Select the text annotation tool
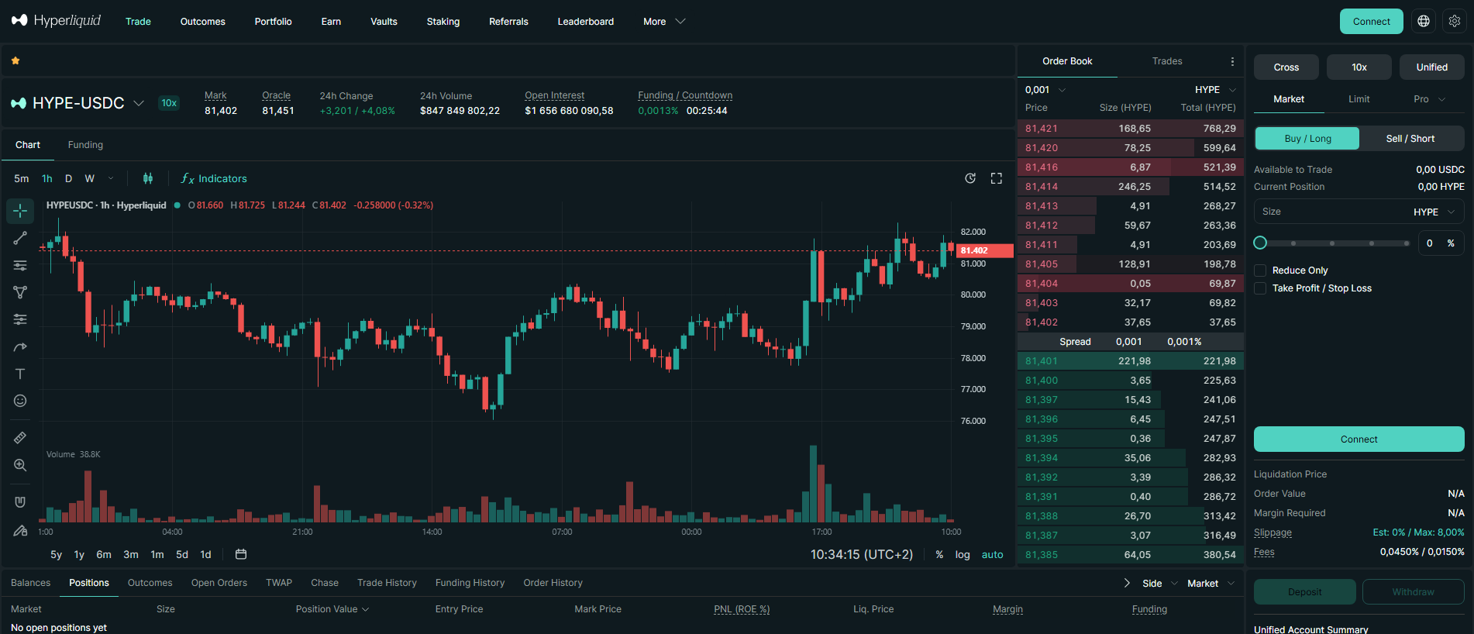 [20, 374]
